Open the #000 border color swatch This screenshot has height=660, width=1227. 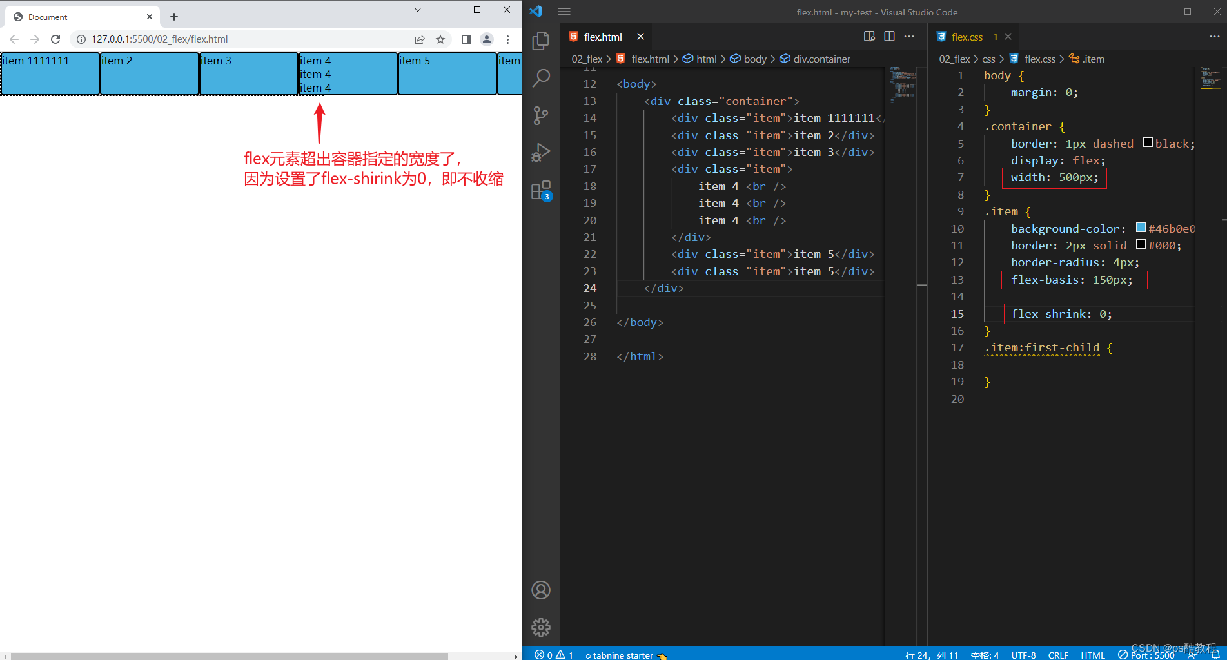[1141, 244]
